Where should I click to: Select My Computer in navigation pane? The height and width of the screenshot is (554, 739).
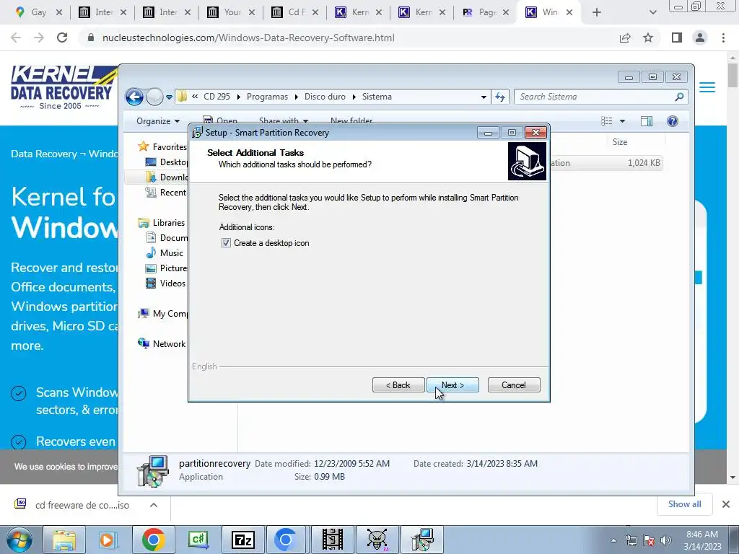click(162, 314)
